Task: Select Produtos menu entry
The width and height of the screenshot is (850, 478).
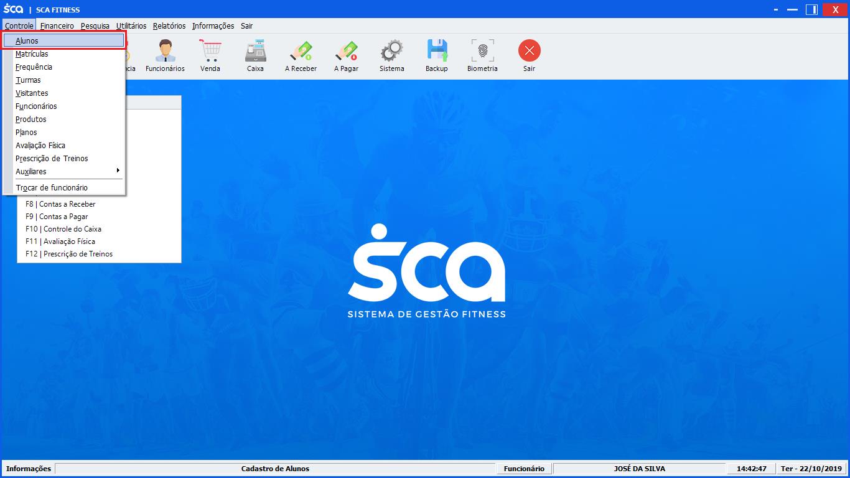Action: [64, 119]
